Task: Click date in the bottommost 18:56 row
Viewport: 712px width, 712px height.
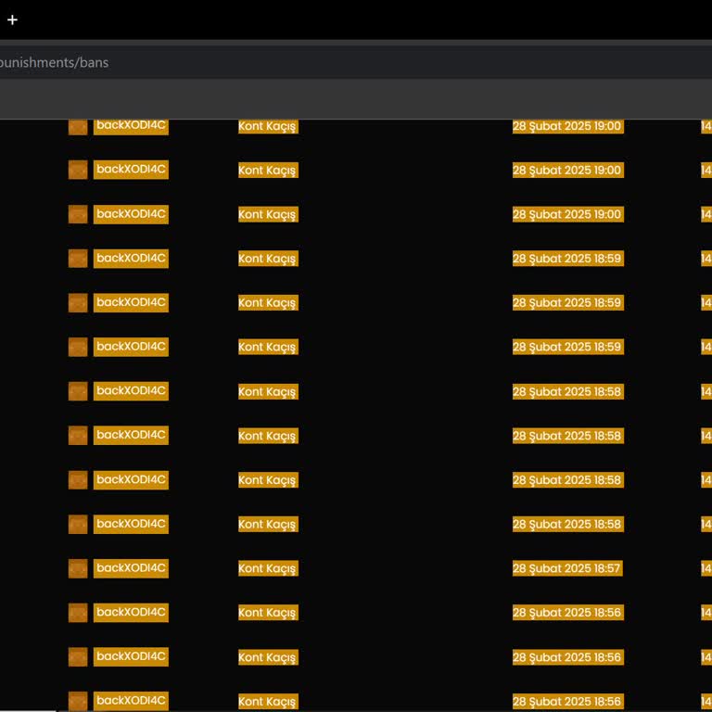Action: pos(566,701)
